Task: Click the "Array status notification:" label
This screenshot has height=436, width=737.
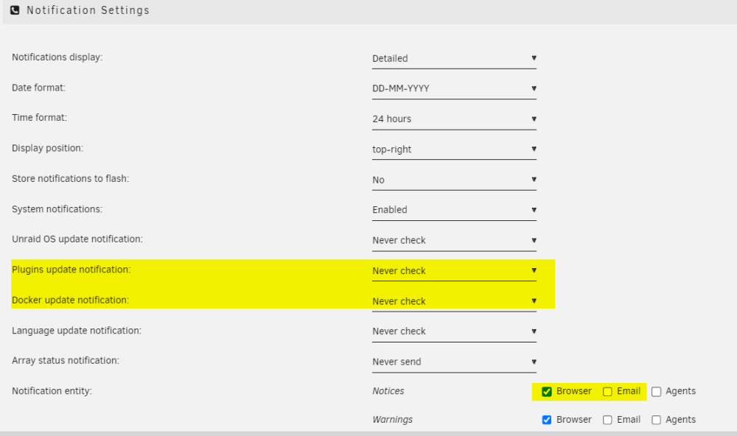Action: 66,361
